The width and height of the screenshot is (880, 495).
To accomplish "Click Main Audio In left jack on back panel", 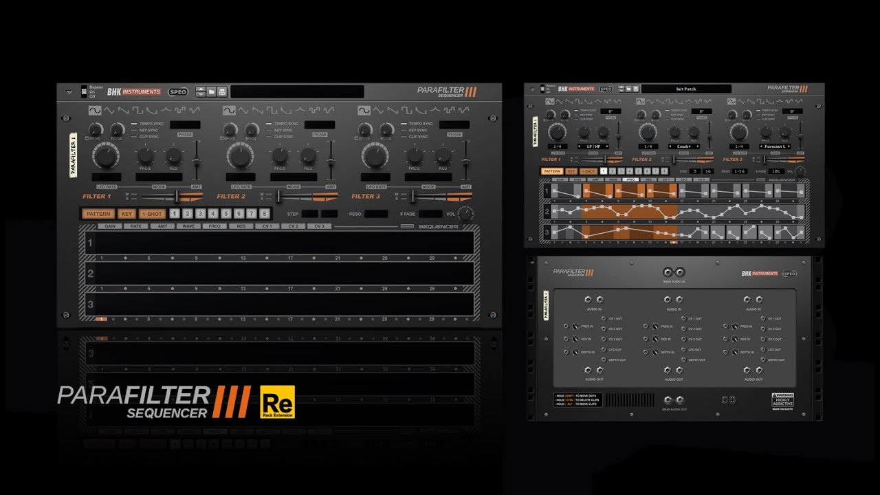I will point(667,272).
